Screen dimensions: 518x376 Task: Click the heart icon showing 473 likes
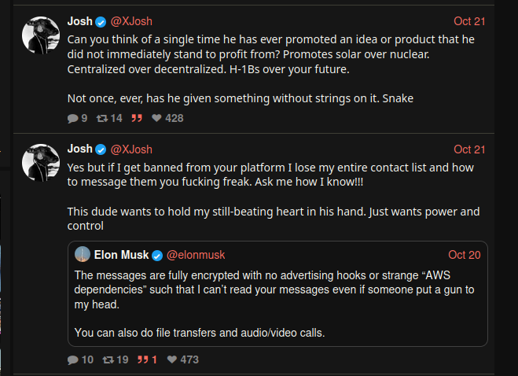point(171,359)
